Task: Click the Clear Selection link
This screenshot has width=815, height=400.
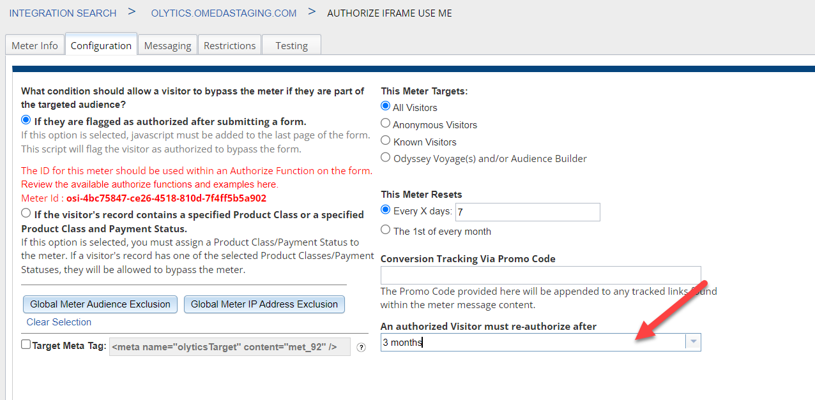Action: [59, 322]
